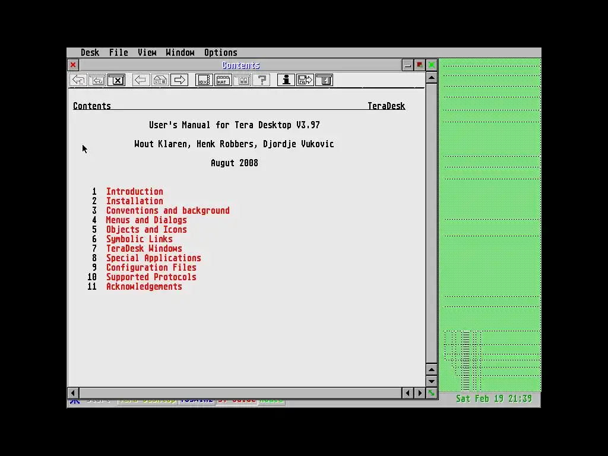Click the underlined Contents header text

92,106
